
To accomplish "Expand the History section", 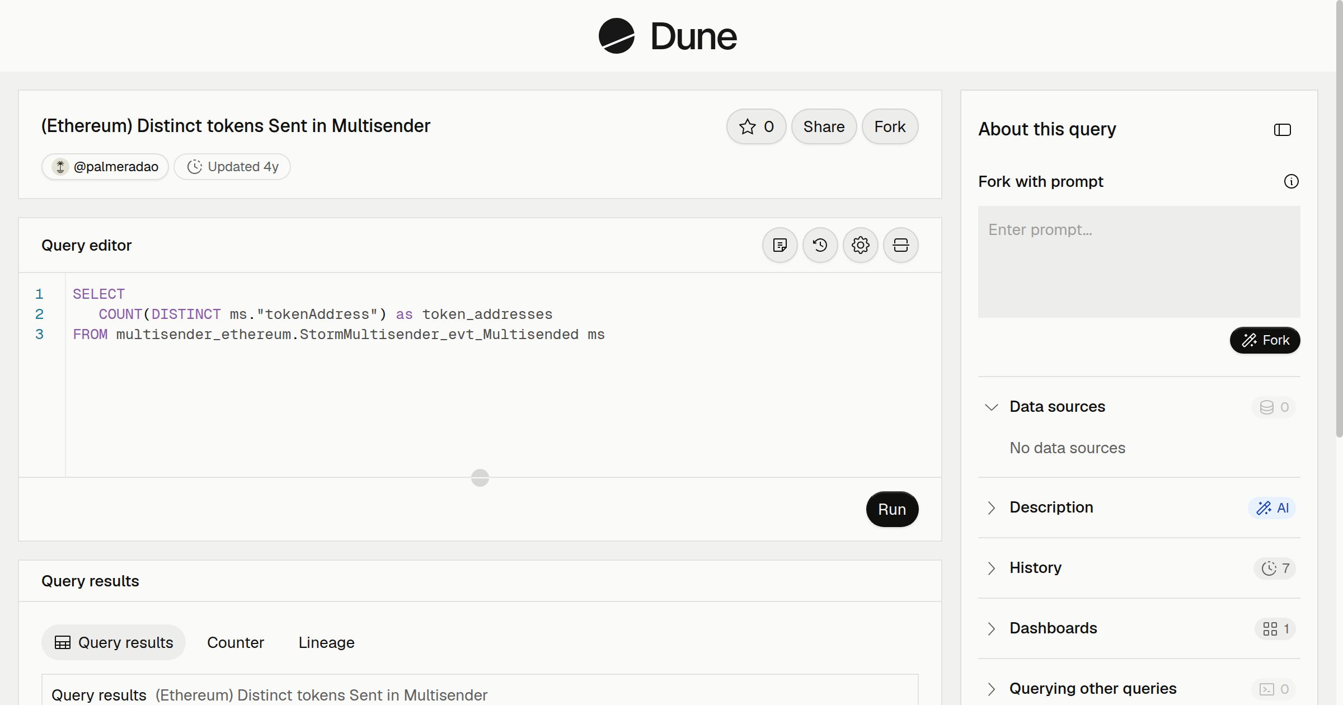I will point(991,568).
